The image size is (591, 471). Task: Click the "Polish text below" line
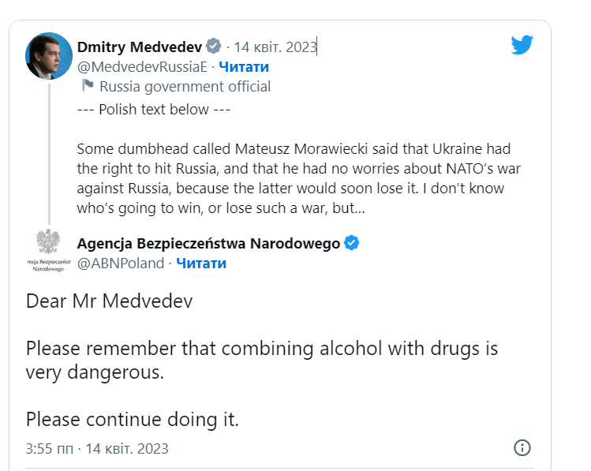(154, 110)
